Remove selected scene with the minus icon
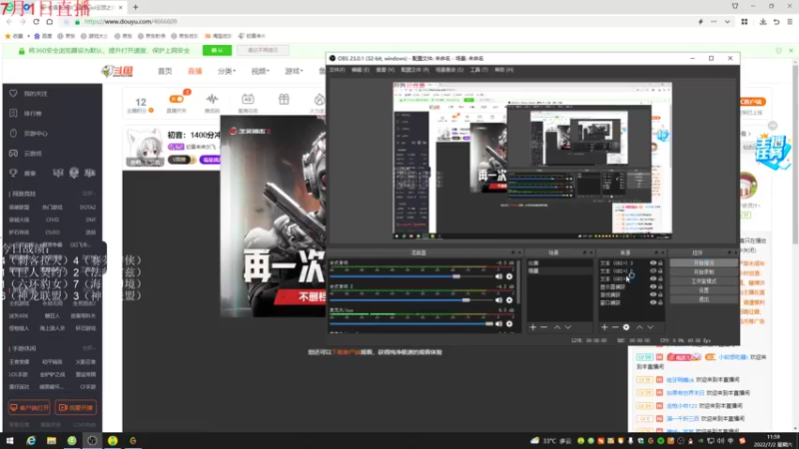This screenshot has height=449, width=799. pyautogui.click(x=543, y=327)
